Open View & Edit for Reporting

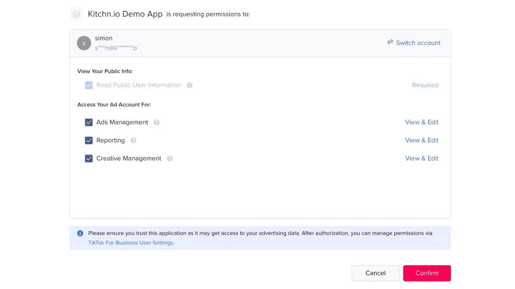pyautogui.click(x=422, y=140)
